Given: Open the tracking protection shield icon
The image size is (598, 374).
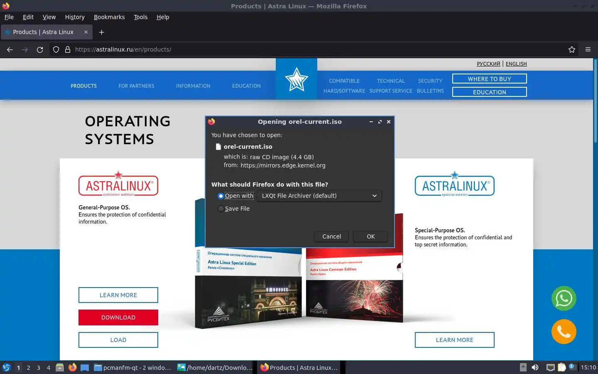Looking at the screenshot, I should click(56, 49).
